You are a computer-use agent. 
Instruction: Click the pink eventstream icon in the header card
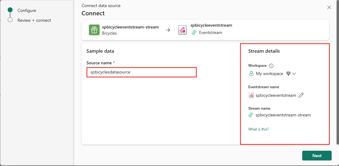(182, 30)
